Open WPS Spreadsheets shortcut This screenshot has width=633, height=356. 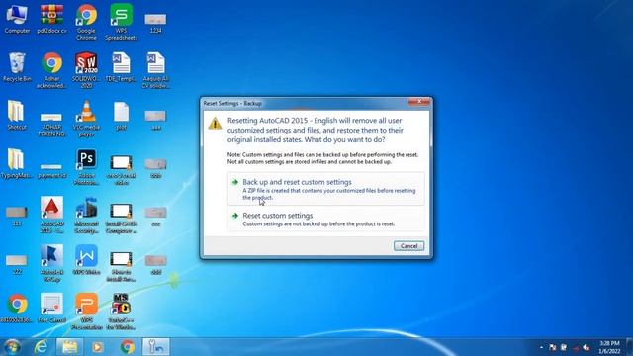coord(121,23)
